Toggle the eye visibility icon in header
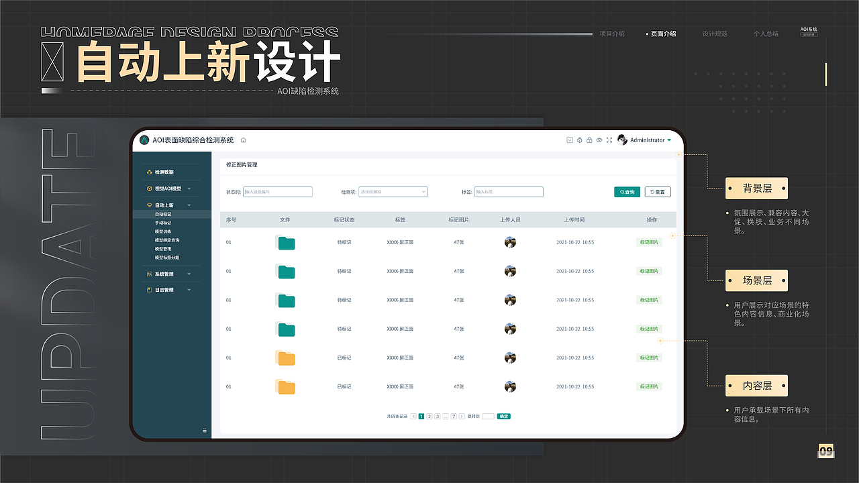This screenshot has height=483, width=859. tap(599, 140)
